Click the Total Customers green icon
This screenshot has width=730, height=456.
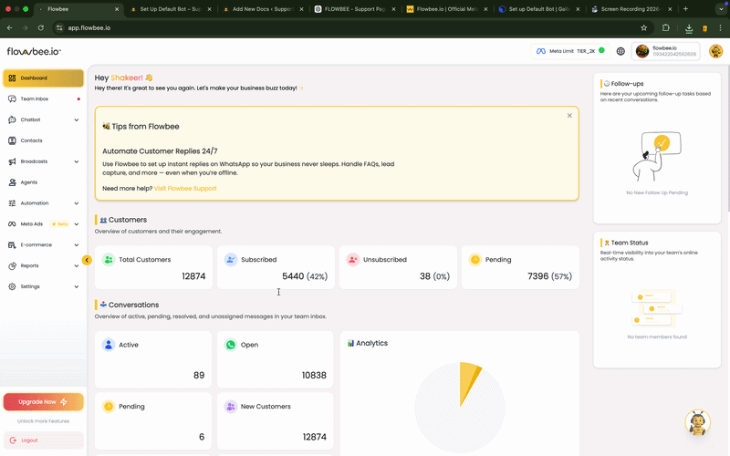coord(109,260)
